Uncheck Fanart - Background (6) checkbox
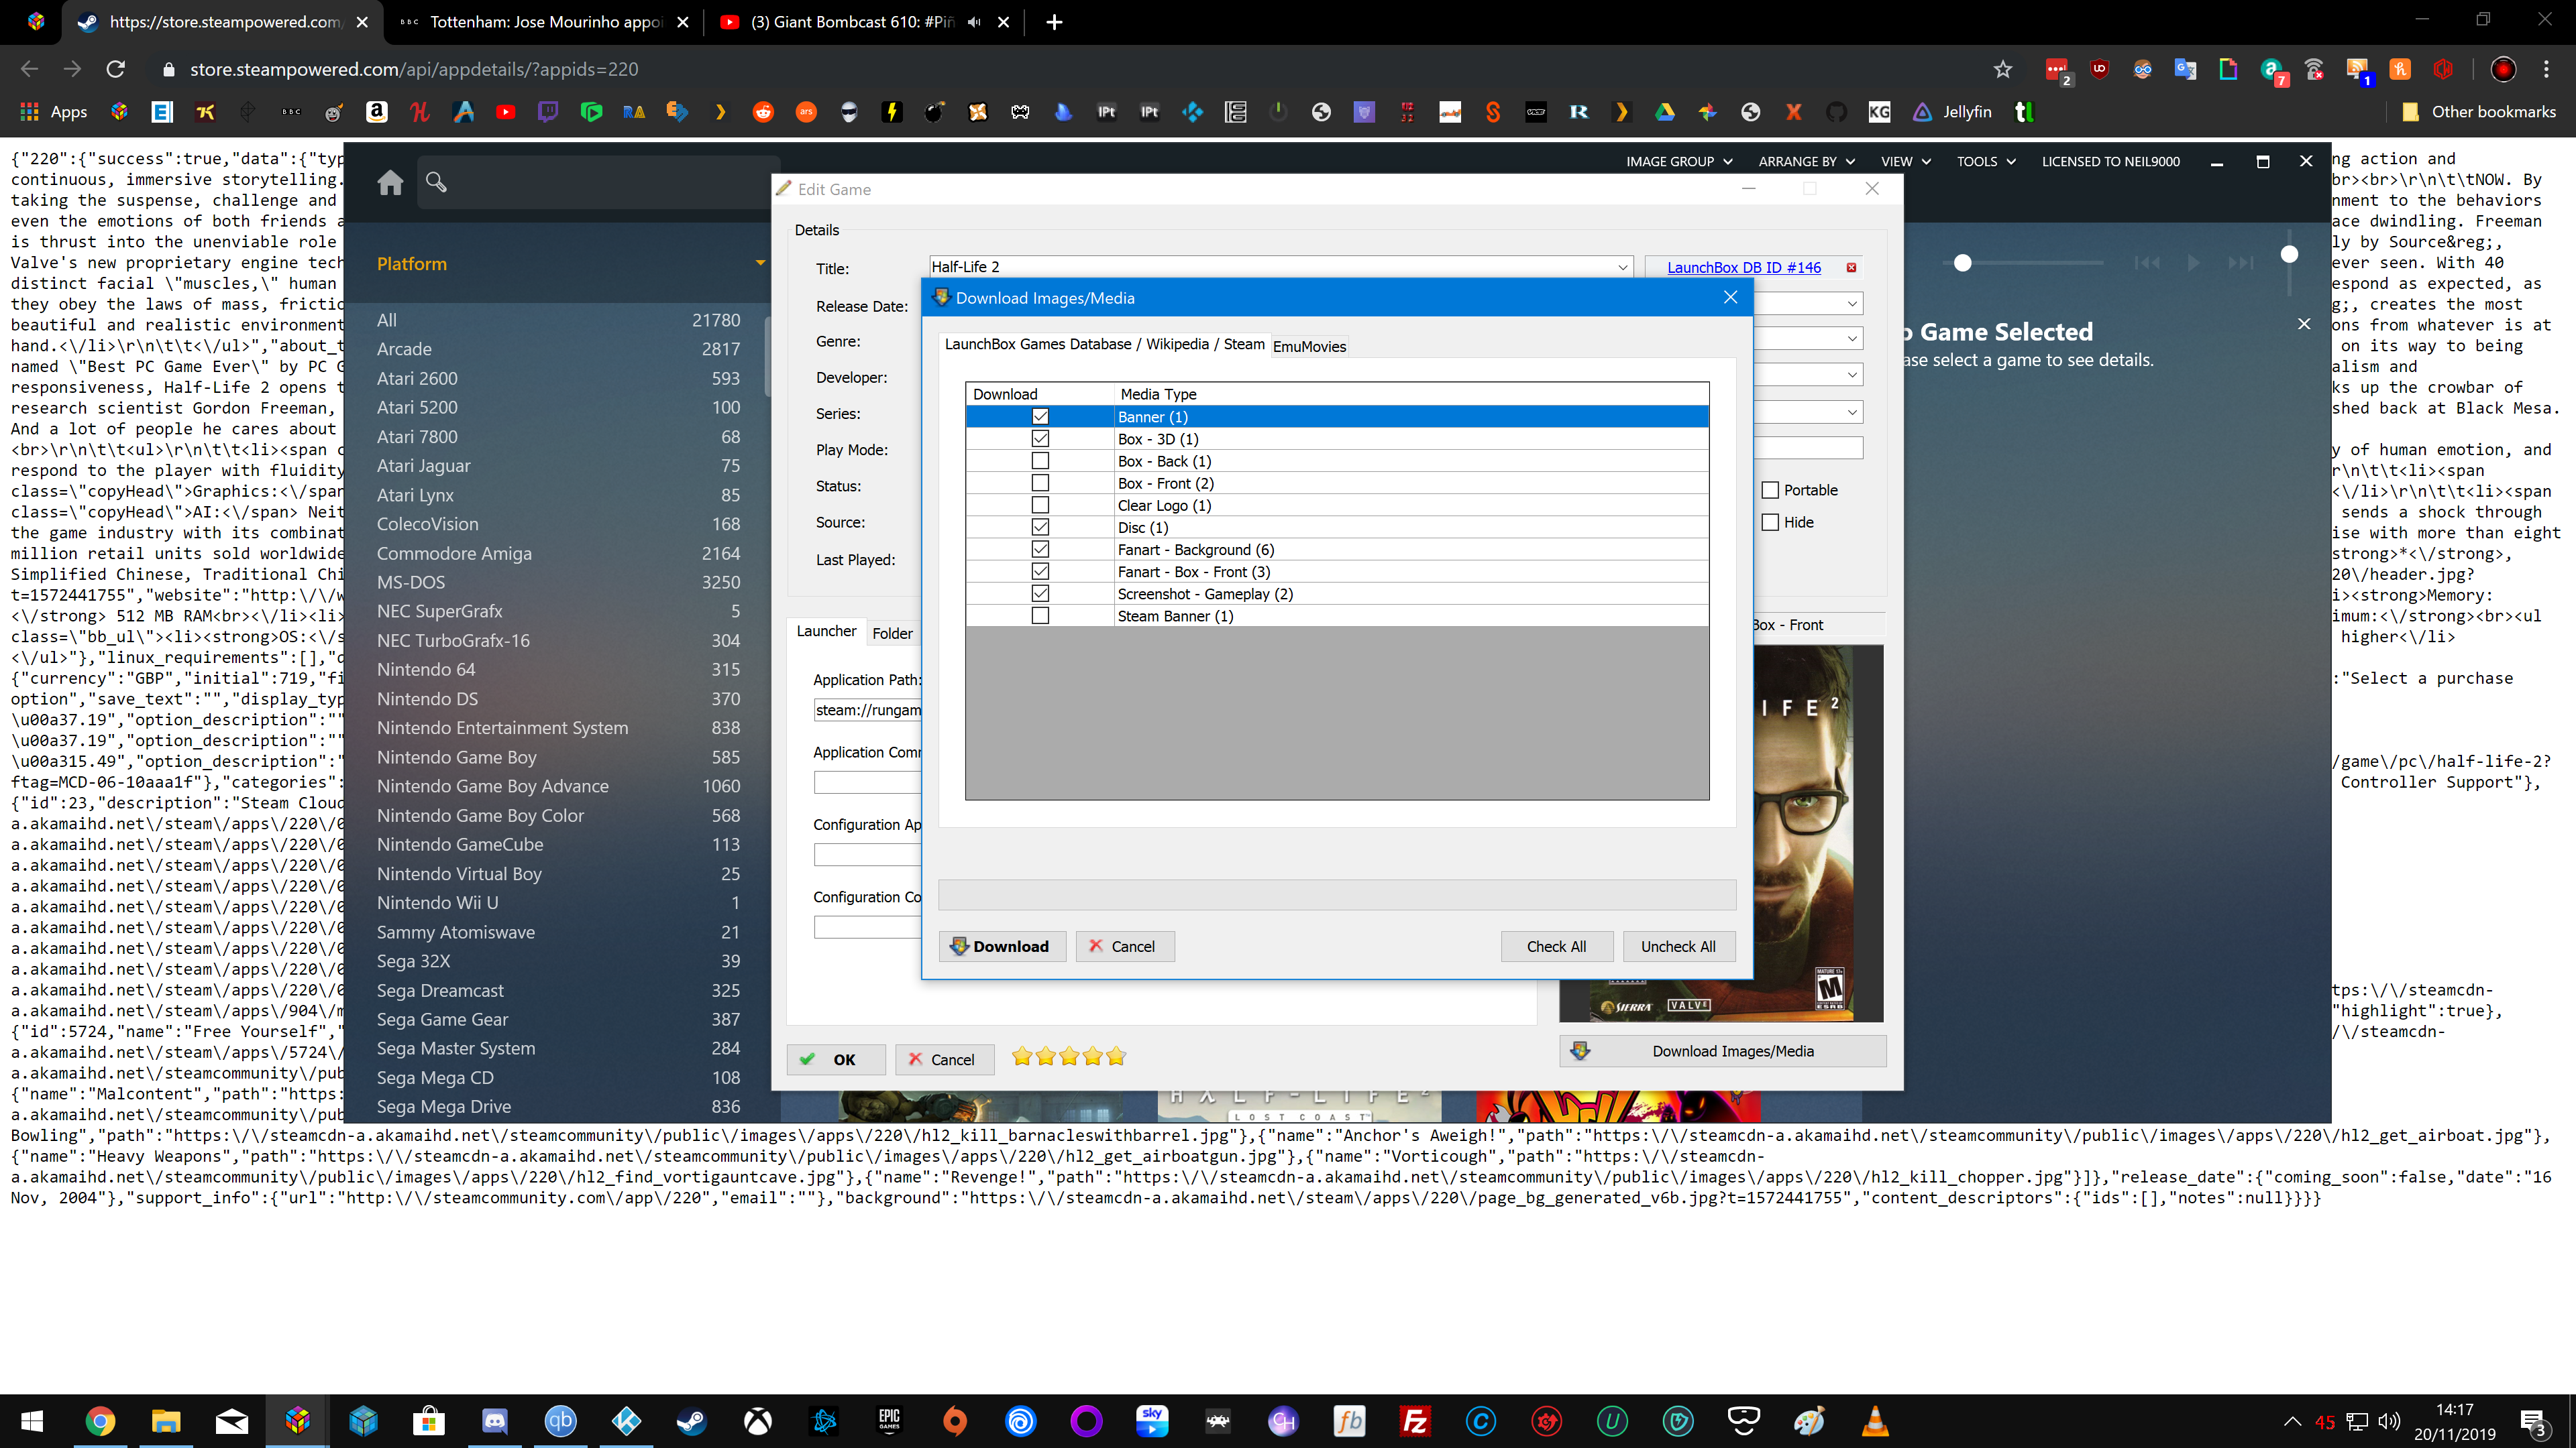 point(1040,550)
